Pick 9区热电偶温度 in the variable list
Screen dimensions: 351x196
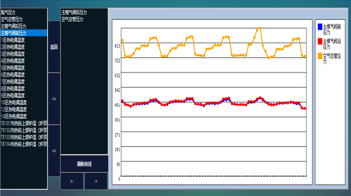click(13, 95)
